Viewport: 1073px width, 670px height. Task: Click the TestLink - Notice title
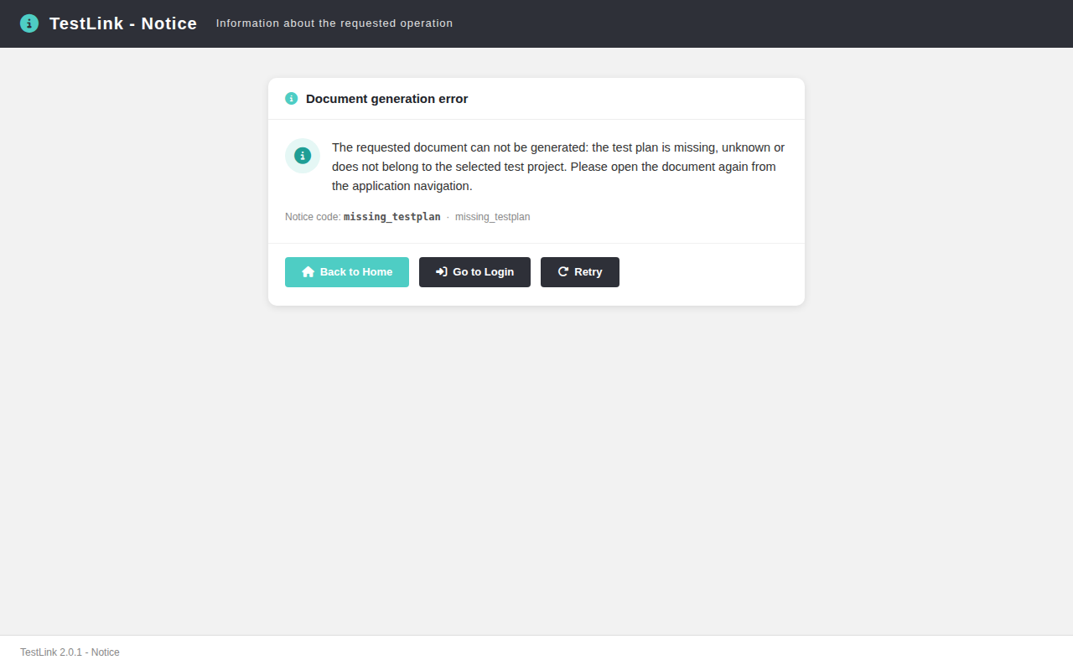[123, 23]
